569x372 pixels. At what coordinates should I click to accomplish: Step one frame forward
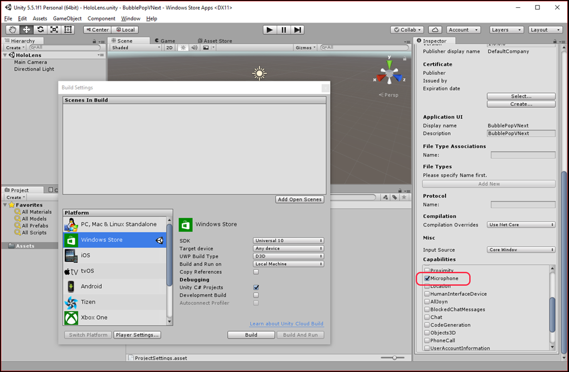point(297,30)
